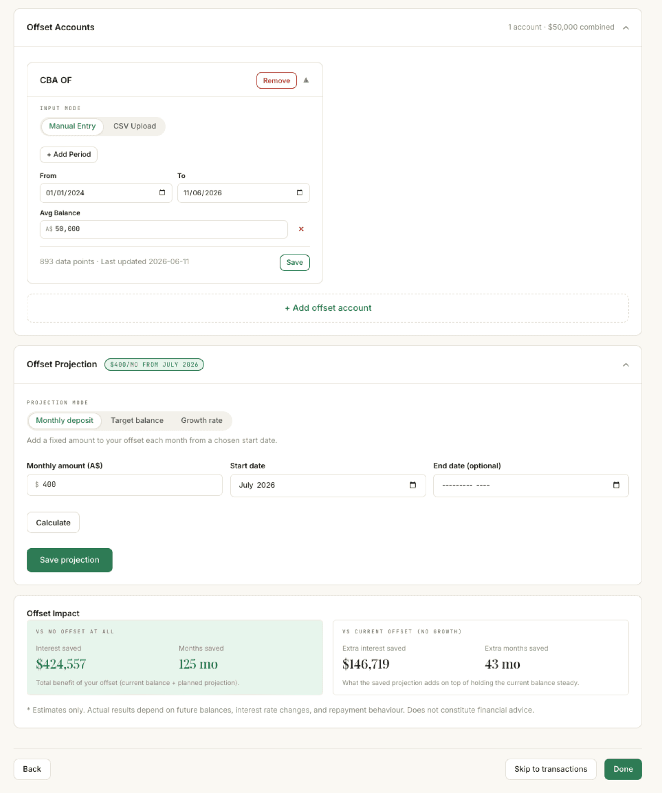Switch to Target balance projection mode
The height and width of the screenshot is (793, 662).
pos(137,421)
